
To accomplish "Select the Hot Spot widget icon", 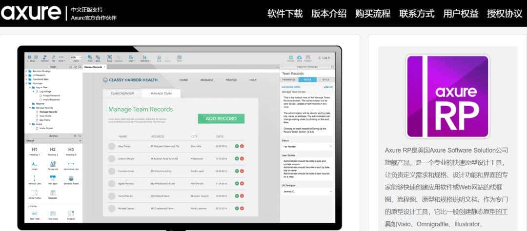I will [53, 178].
